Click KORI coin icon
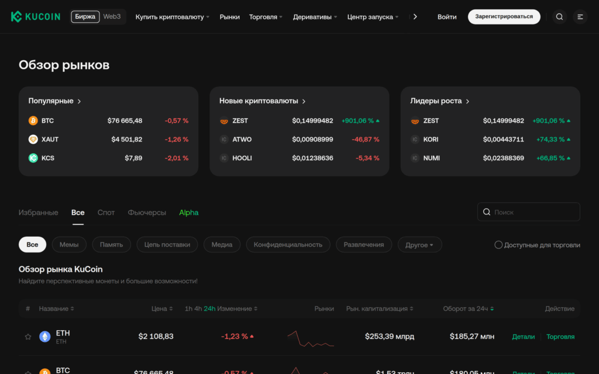The image size is (599, 374). pyautogui.click(x=415, y=139)
